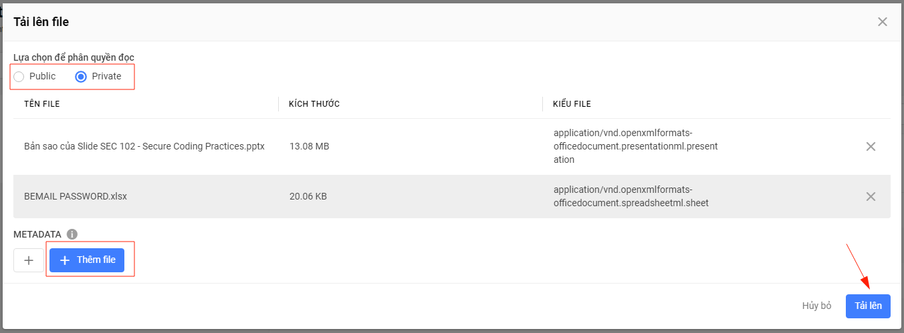Select the Secure Coding Practices.pptx file name
Screen dimensions: 904x333
point(144,146)
